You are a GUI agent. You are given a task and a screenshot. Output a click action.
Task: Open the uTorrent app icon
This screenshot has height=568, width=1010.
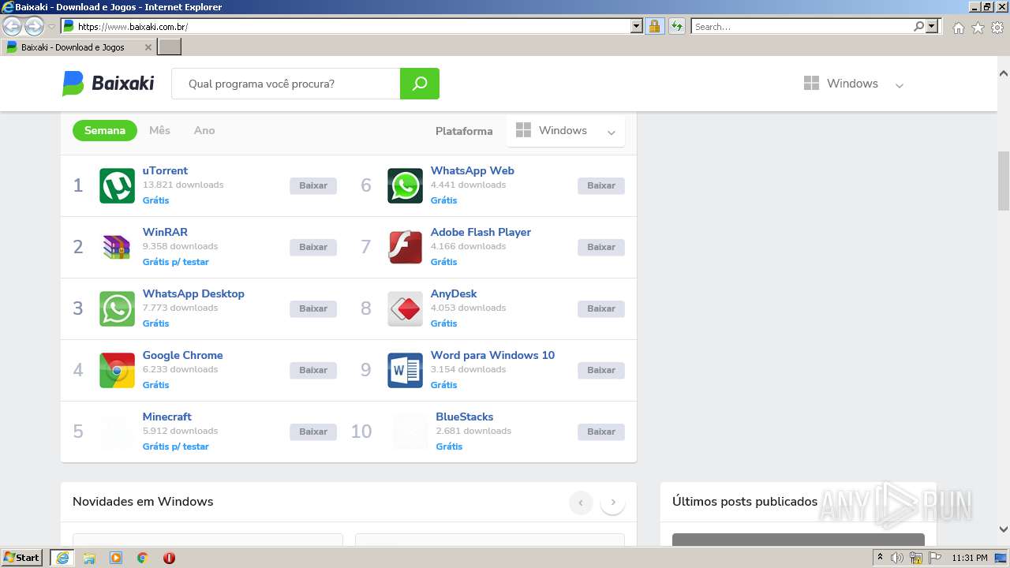tap(117, 185)
